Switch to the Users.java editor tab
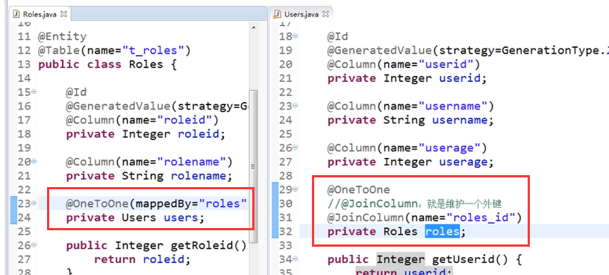 coord(302,14)
